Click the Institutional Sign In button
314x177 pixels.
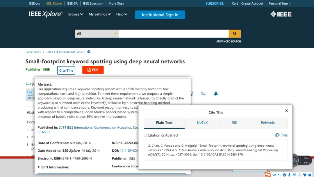160,15
